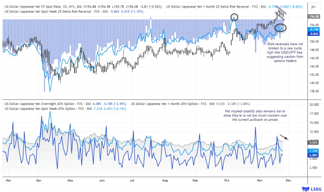The width and height of the screenshot is (324, 192).
Task: Click the 7.218 Spot Week ATM price flag
Action: tap(313, 151)
